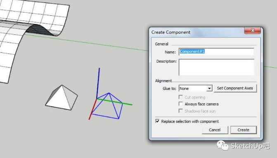Click inside the Description text box
The height and width of the screenshot is (158, 277).
pyautogui.click(x=216, y=67)
